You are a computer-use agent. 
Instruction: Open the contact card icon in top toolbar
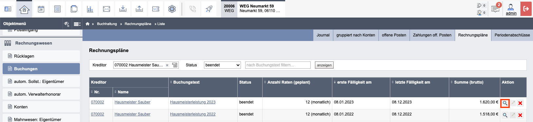tap(8, 9)
